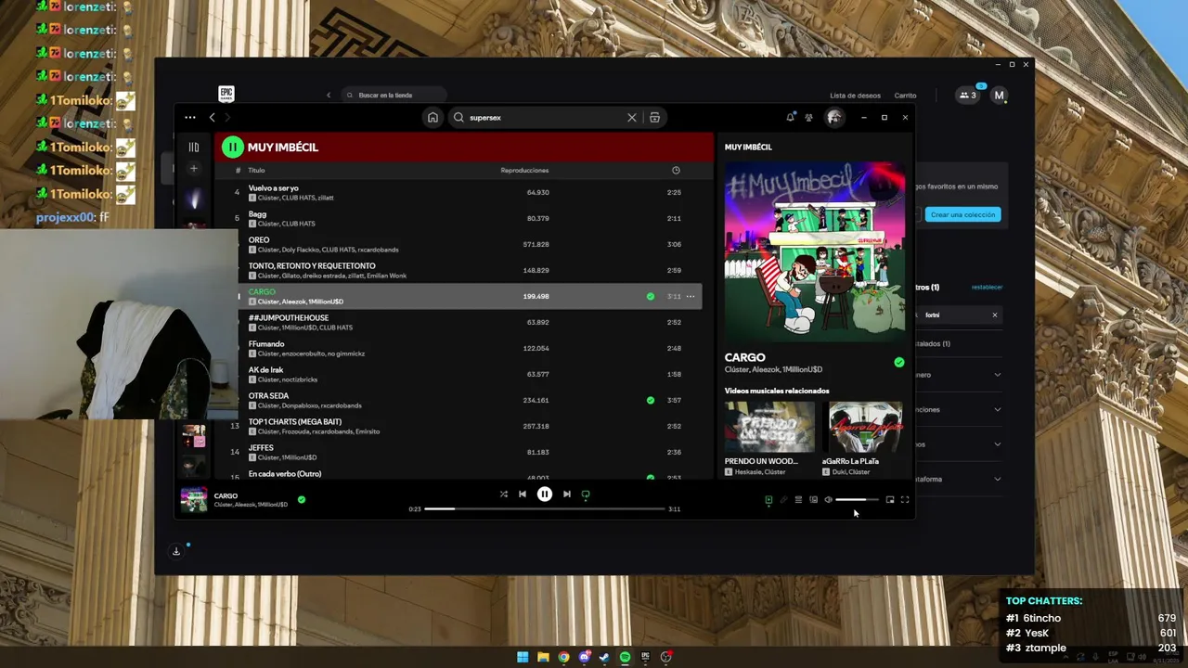
Task: Open Windows Start button
Action: coord(523,657)
